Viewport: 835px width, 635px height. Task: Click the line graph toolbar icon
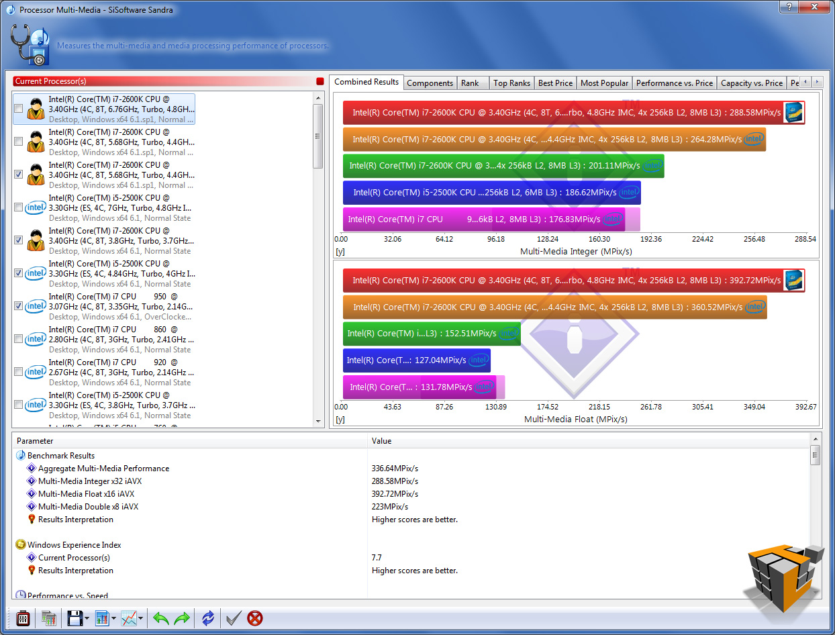tap(129, 618)
